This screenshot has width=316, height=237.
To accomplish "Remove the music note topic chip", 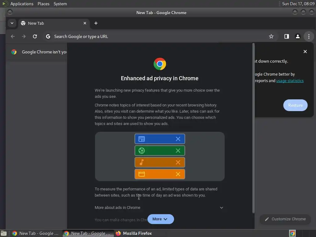I will [178, 162].
